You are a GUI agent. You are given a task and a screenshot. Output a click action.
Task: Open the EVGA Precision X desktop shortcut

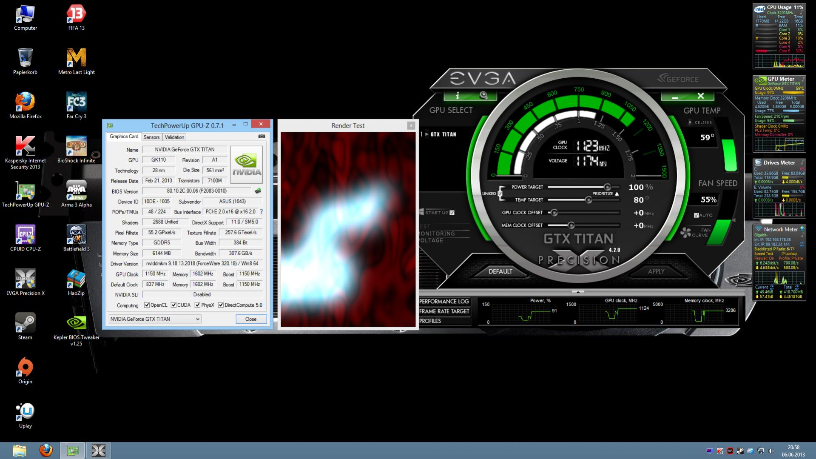(x=26, y=282)
